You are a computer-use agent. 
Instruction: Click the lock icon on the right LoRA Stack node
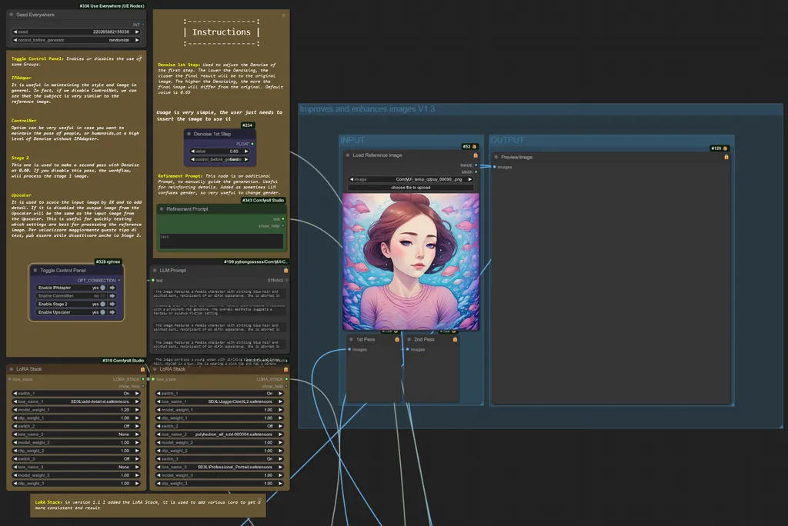(x=285, y=369)
